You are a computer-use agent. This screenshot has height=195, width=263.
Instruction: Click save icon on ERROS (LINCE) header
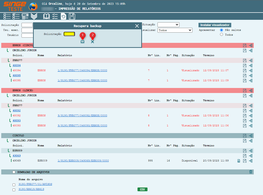pos(245,91)
